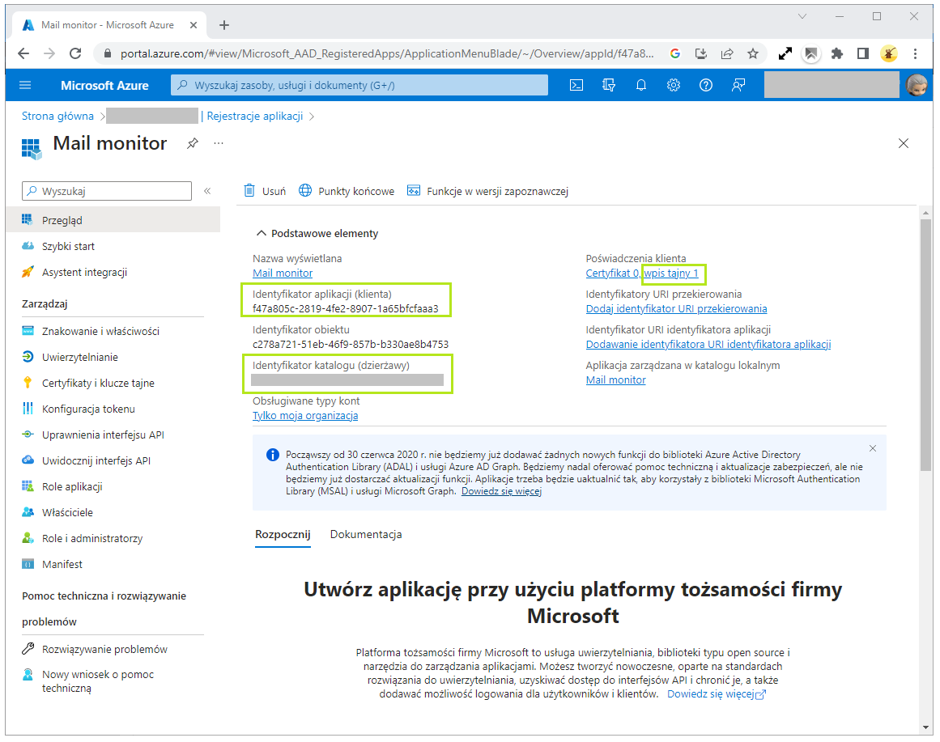Viewport: 940px width, 742px height.
Task: Click the Tylko moja organizacja link
Action: point(304,414)
